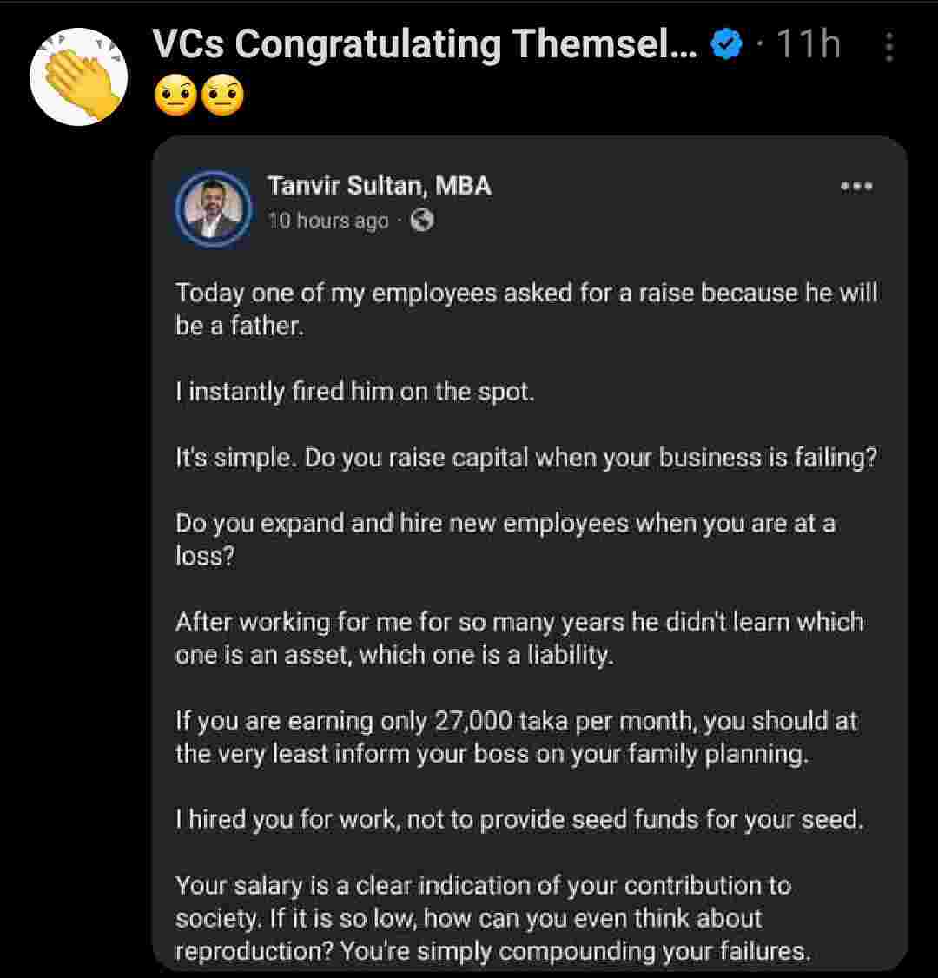Click the 'seed funds for your seed' line
Image resolution: width=938 pixels, height=978 pixels.
pyautogui.click(x=519, y=820)
